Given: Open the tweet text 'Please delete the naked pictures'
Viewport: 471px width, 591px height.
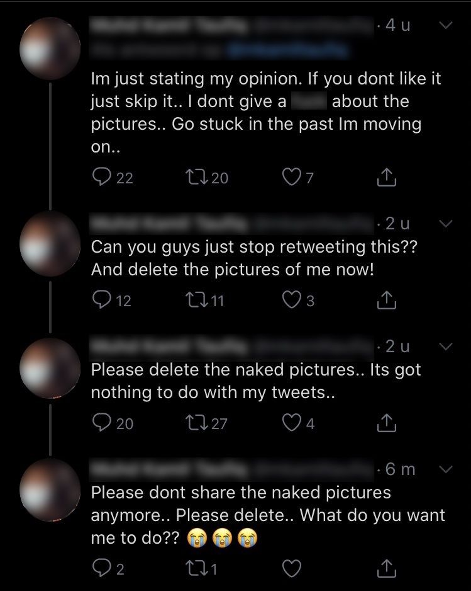Looking at the screenshot, I should pos(255,381).
